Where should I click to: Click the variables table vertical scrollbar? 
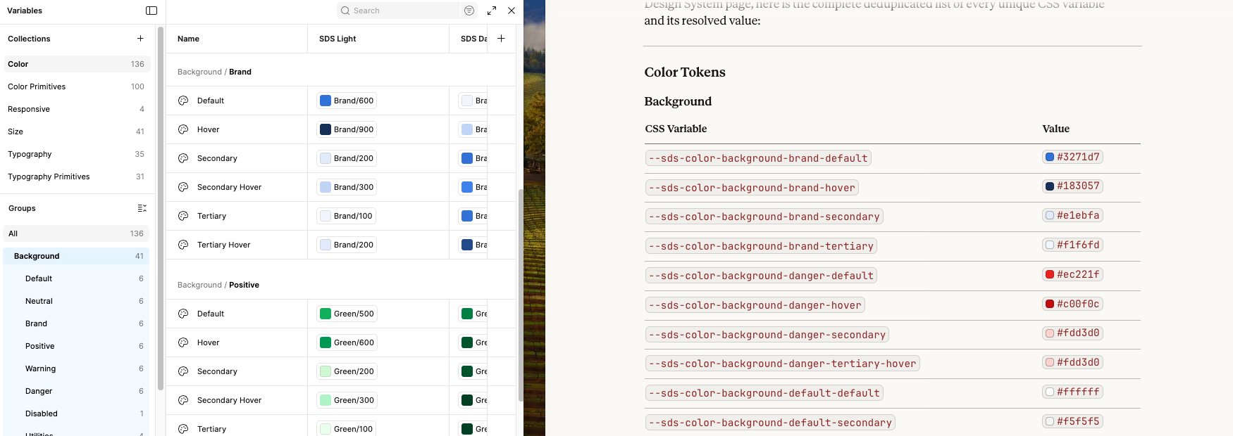click(x=521, y=295)
